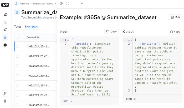The width and height of the screenshot is (184, 108).
Task: Expand example panel to full screen
Action: pos(67,4)
